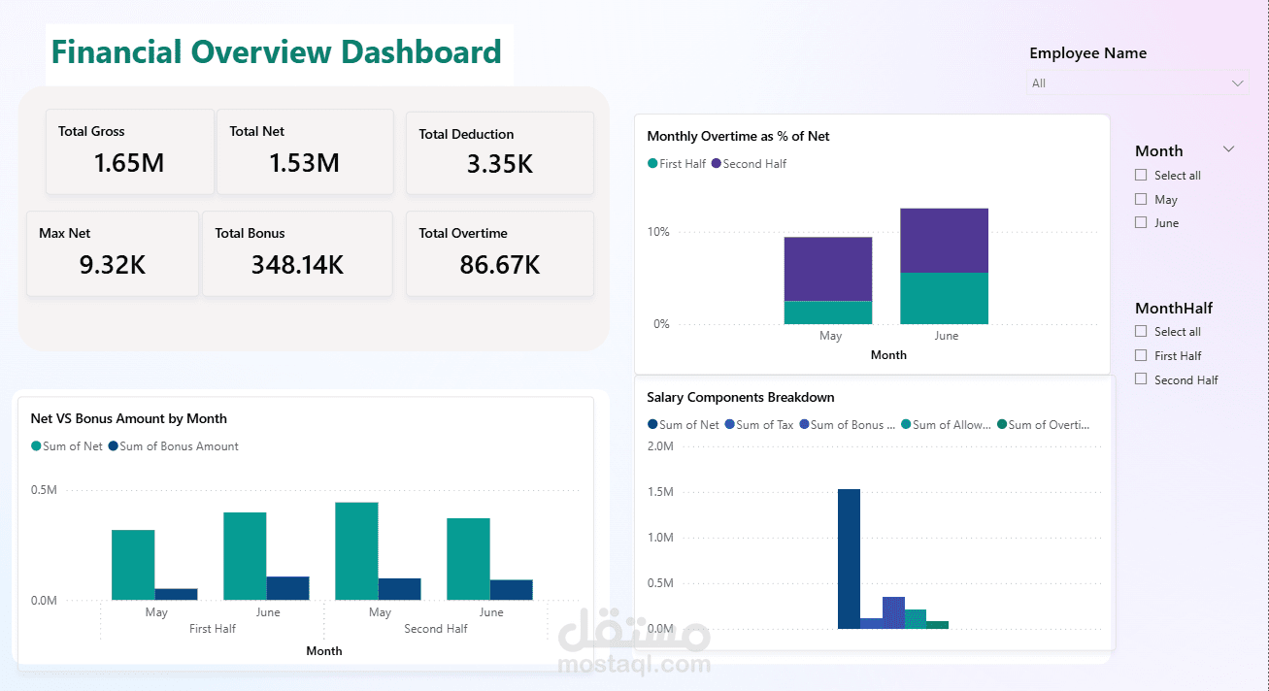The width and height of the screenshot is (1269, 691).
Task: Select Second Half June teal Net bar
Action: pyautogui.click(x=468, y=559)
